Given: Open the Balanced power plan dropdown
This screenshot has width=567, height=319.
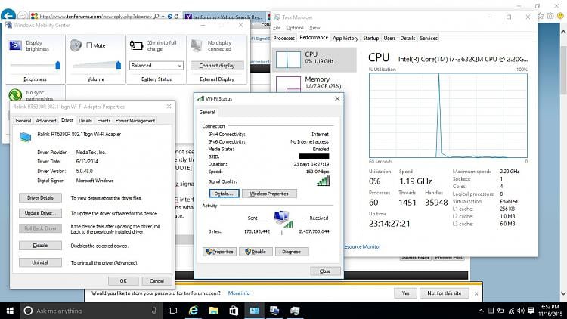Looking at the screenshot, I should pyautogui.click(x=156, y=66).
